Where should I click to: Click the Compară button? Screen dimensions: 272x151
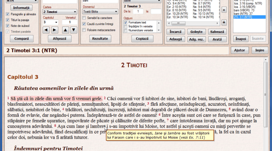(x=22, y=39)
